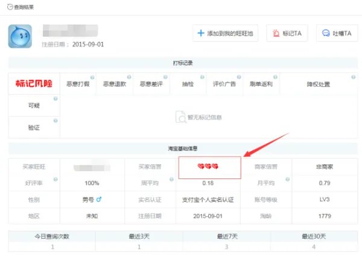Open help icon beside 月平均
Viewport: 362px width, 258px height.
tap(287, 179)
